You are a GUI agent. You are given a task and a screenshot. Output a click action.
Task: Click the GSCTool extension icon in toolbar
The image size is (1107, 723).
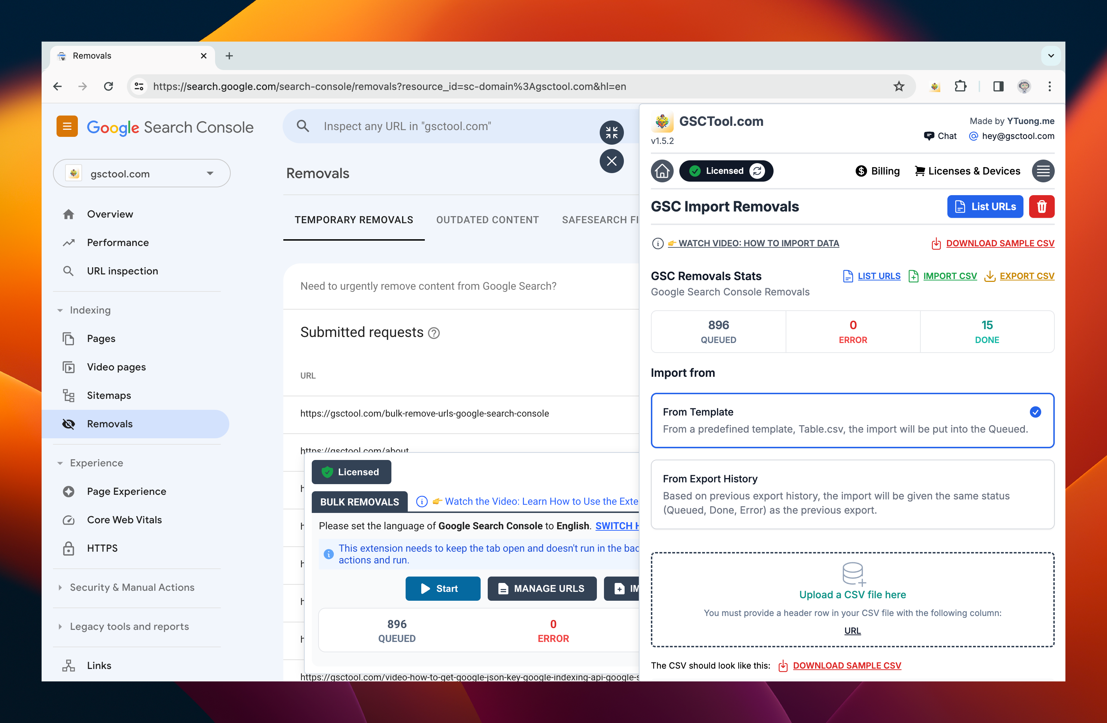[x=935, y=86]
